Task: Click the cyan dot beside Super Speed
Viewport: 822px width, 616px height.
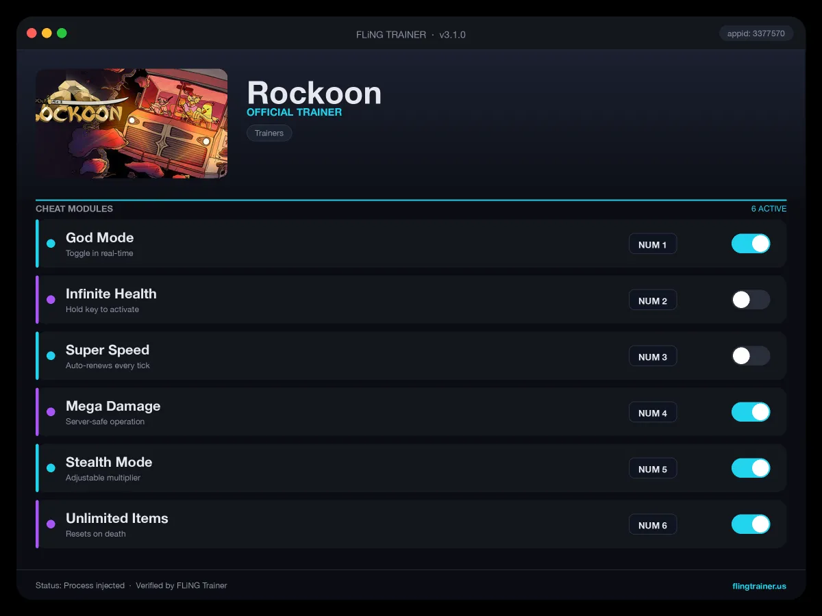Action: (x=51, y=356)
